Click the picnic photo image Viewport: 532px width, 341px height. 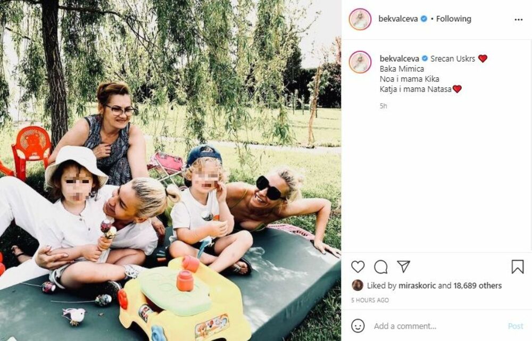click(170, 170)
